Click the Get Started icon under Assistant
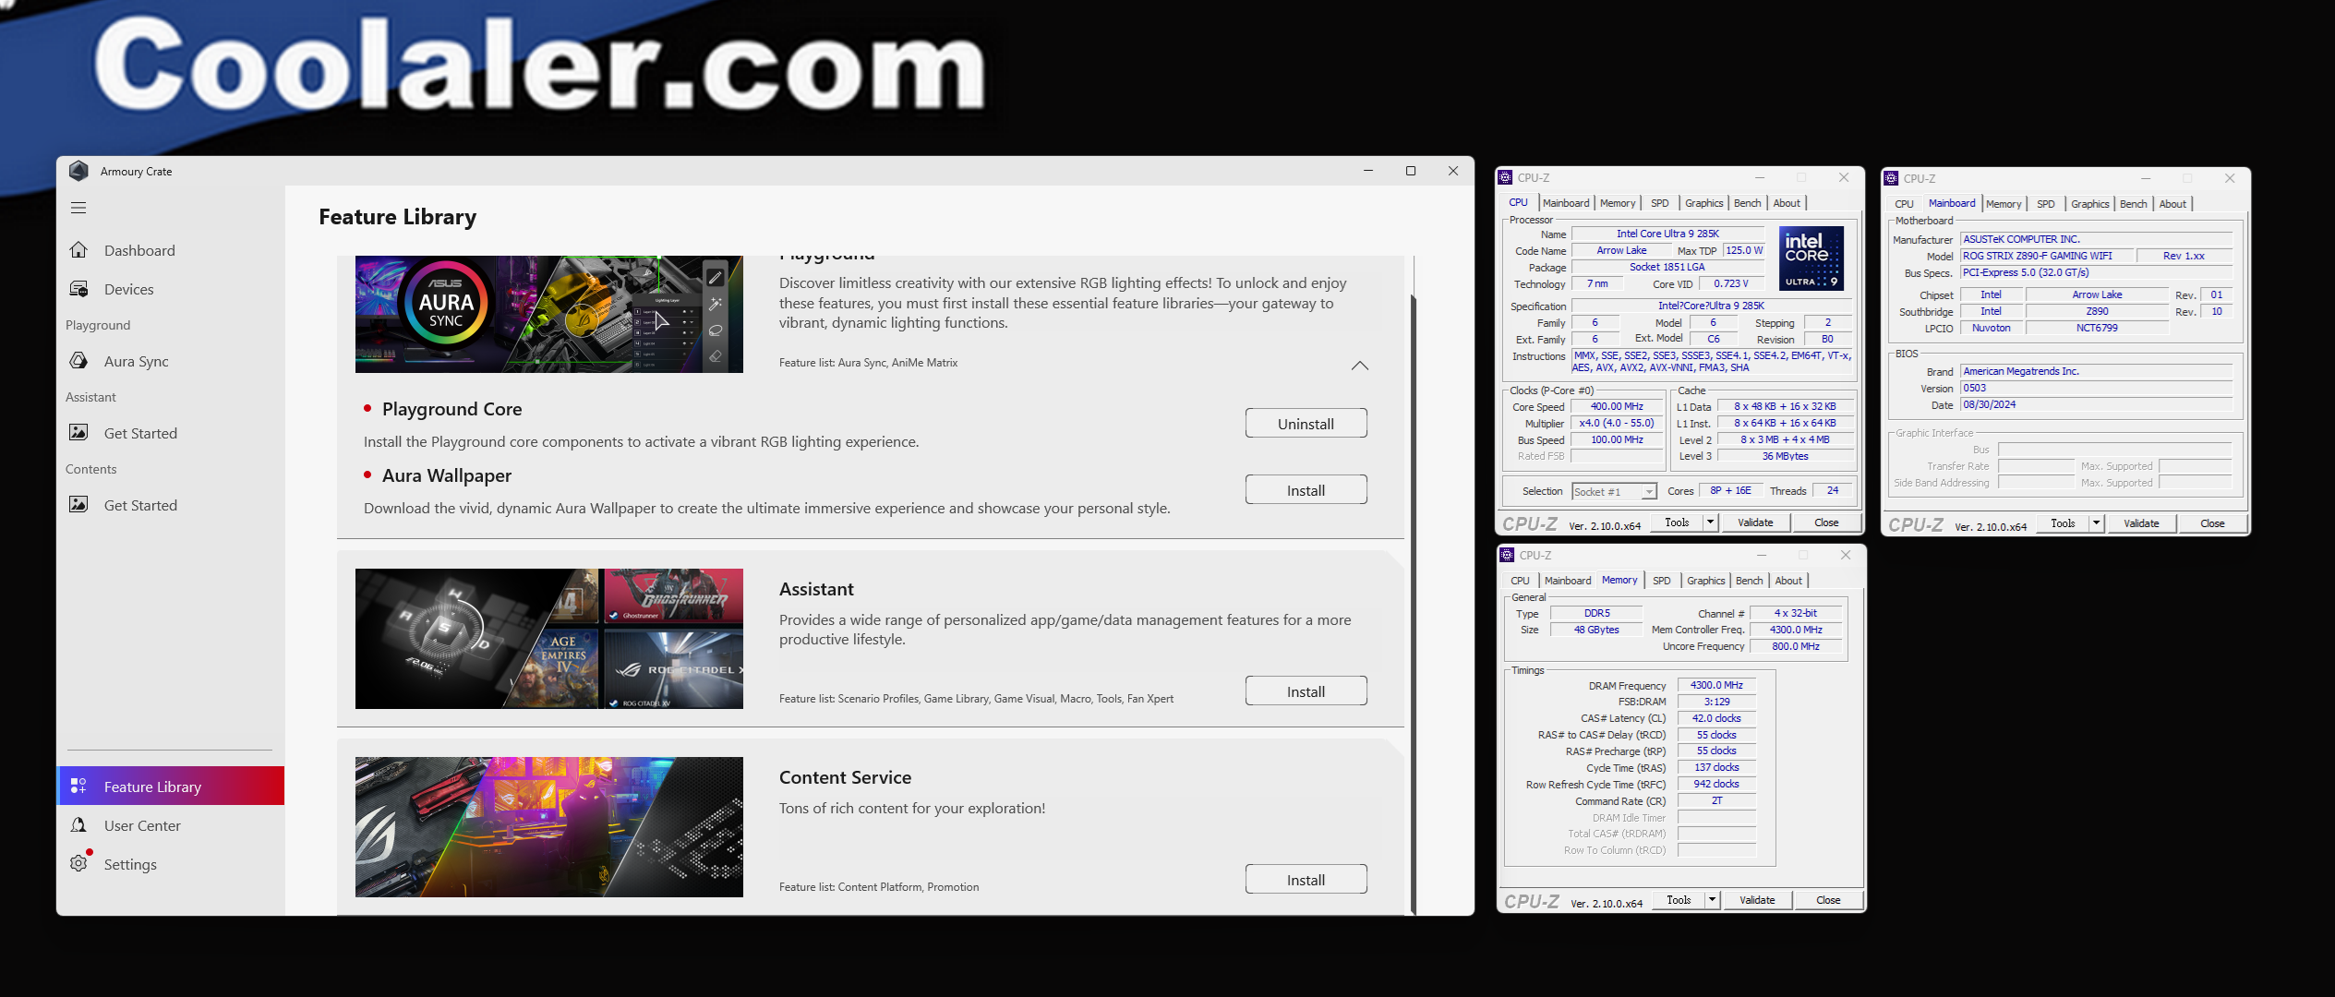2335x997 pixels. 78,433
